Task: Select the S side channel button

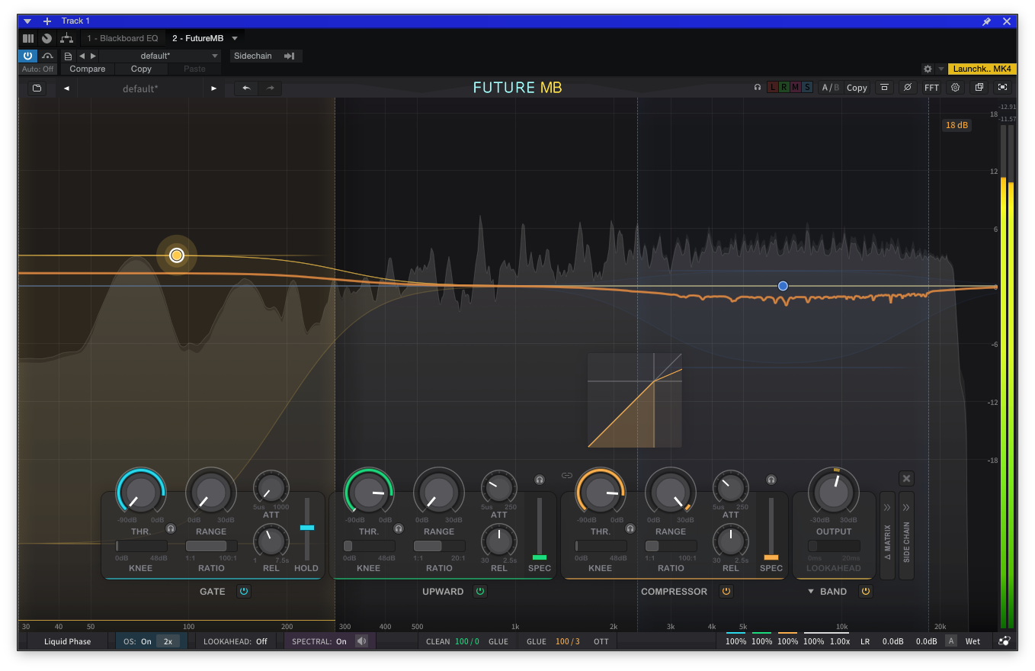Action: 807,88
